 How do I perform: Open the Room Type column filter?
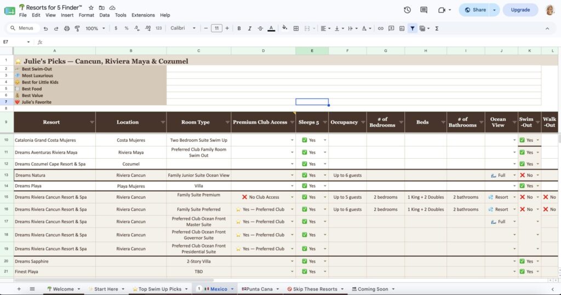click(x=227, y=122)
